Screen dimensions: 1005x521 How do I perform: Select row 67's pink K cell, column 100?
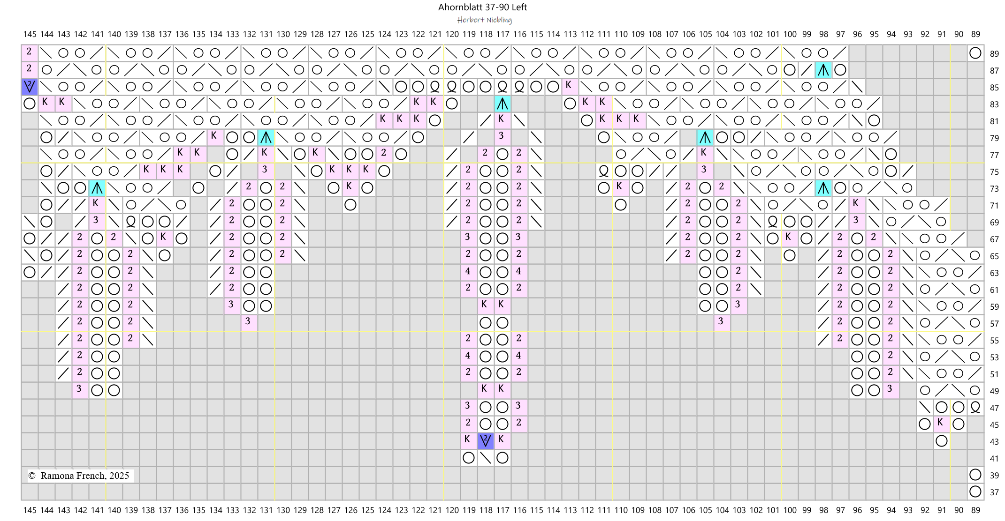pos(790,238)
